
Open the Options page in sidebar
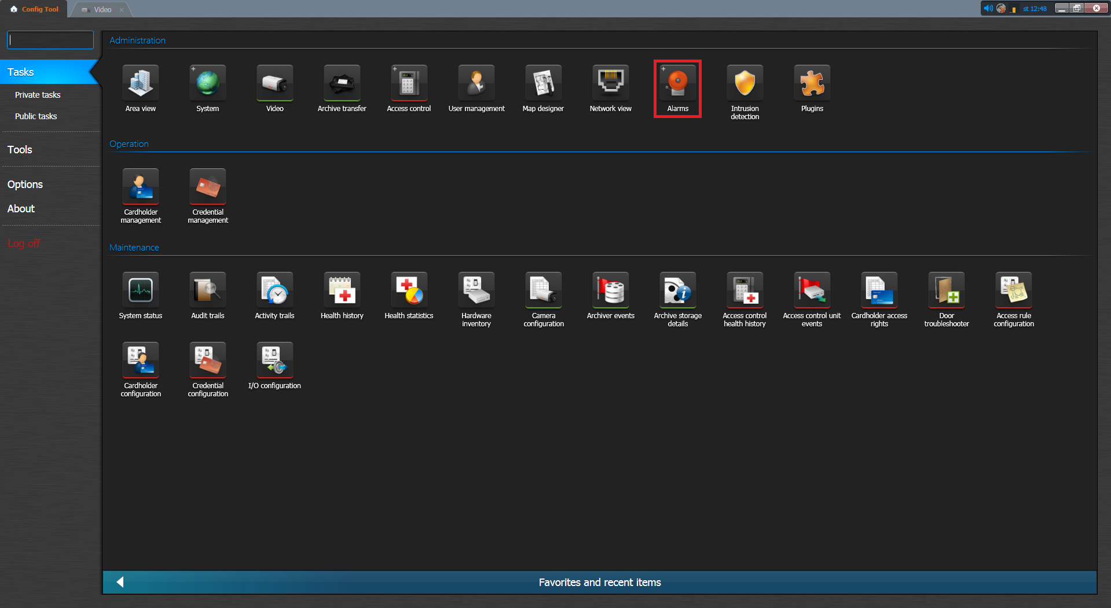click(25, 185)
